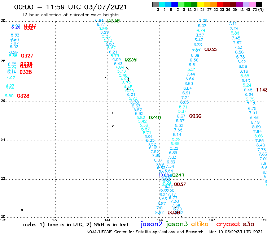The image size is (267, 235).
Task: Click the green 0241 time stamp
Action: click(x=178, y=175)
